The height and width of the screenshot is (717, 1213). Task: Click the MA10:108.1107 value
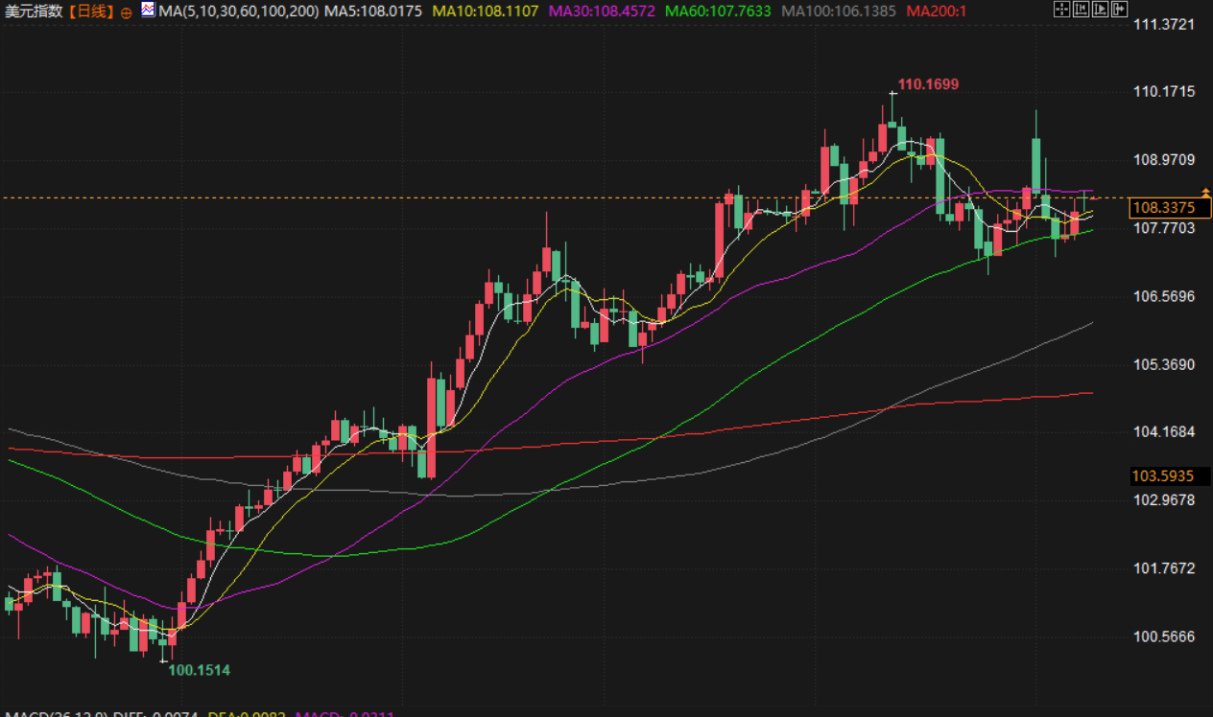pos(486,12)
